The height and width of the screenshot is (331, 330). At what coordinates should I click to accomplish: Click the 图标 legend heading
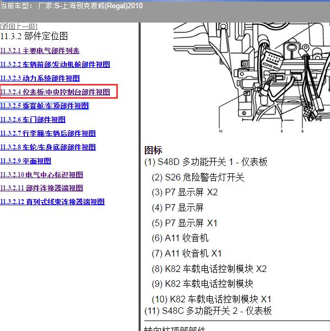click(153, 150)
